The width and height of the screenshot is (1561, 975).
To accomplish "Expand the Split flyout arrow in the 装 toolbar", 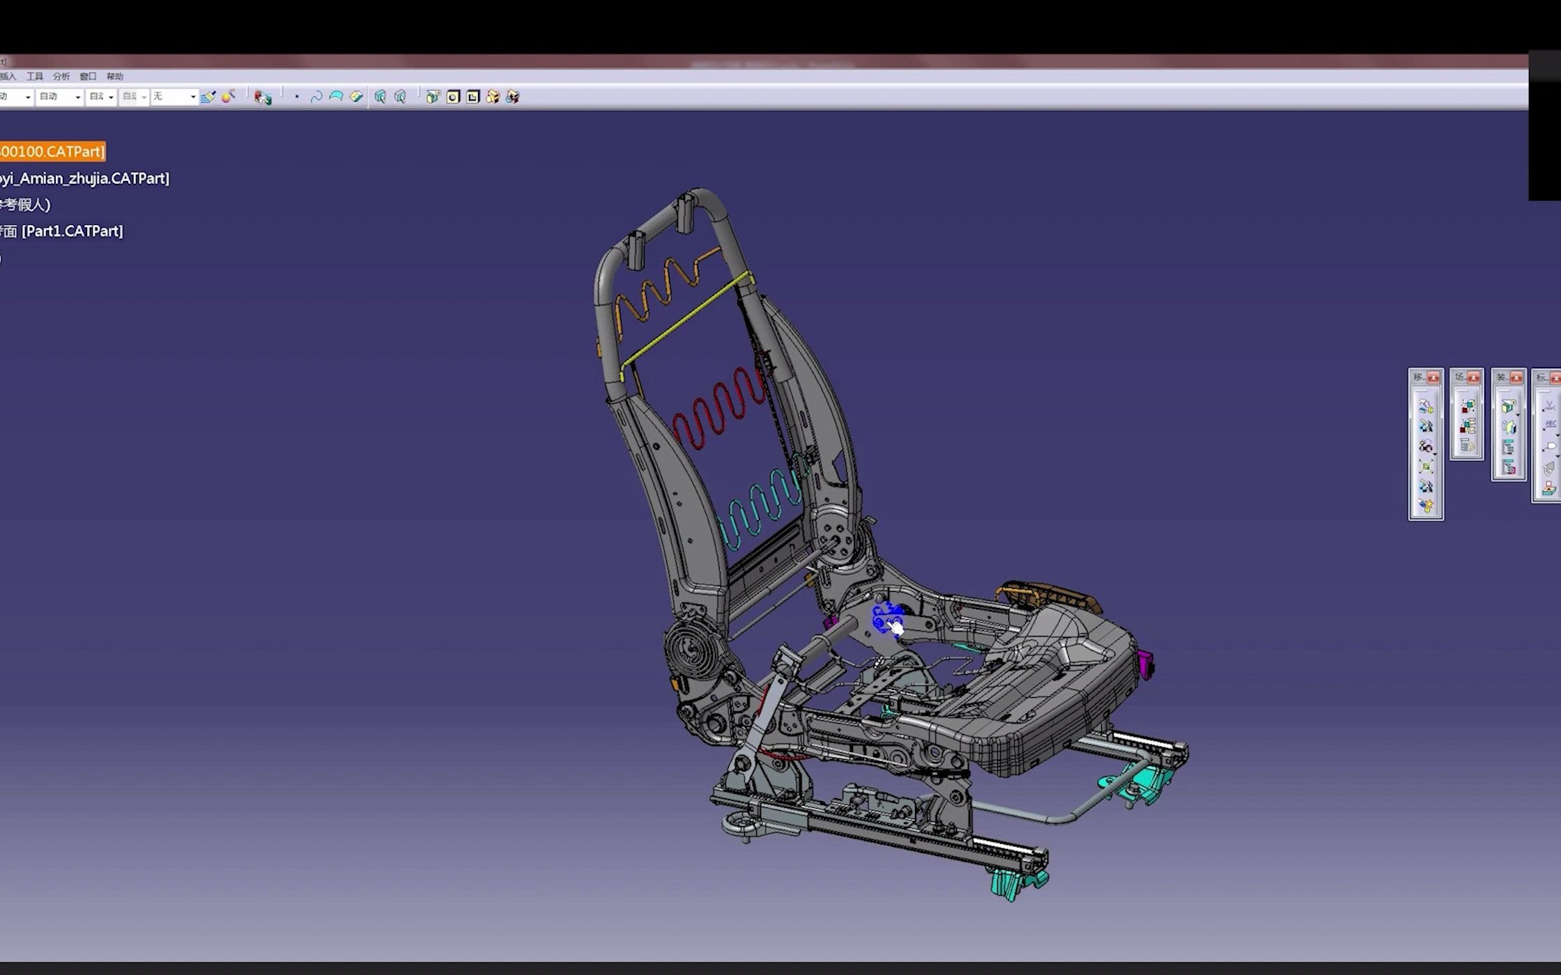I will click(x=1518, y=415).
